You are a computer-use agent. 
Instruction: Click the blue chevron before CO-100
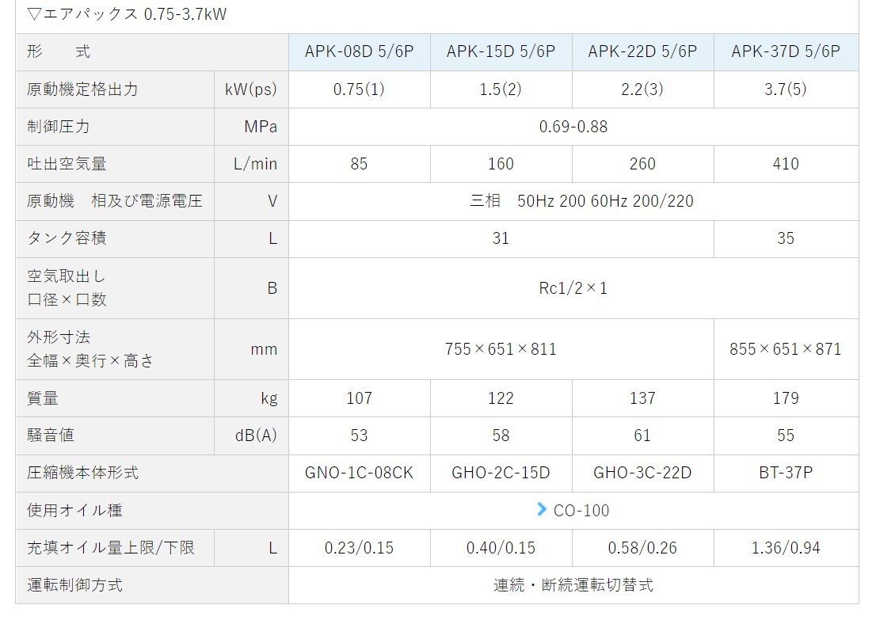tap(542, 509)
